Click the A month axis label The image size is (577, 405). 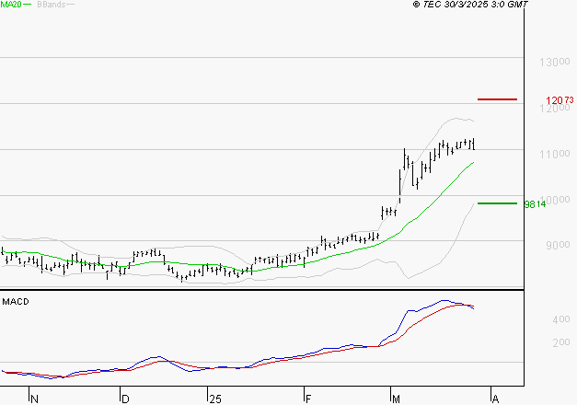point(495,399)
